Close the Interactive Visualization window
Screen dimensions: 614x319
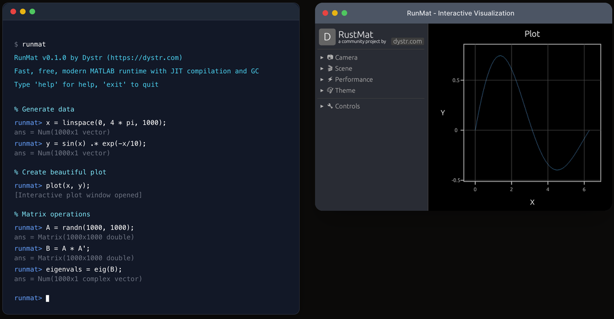coord(325,13)
